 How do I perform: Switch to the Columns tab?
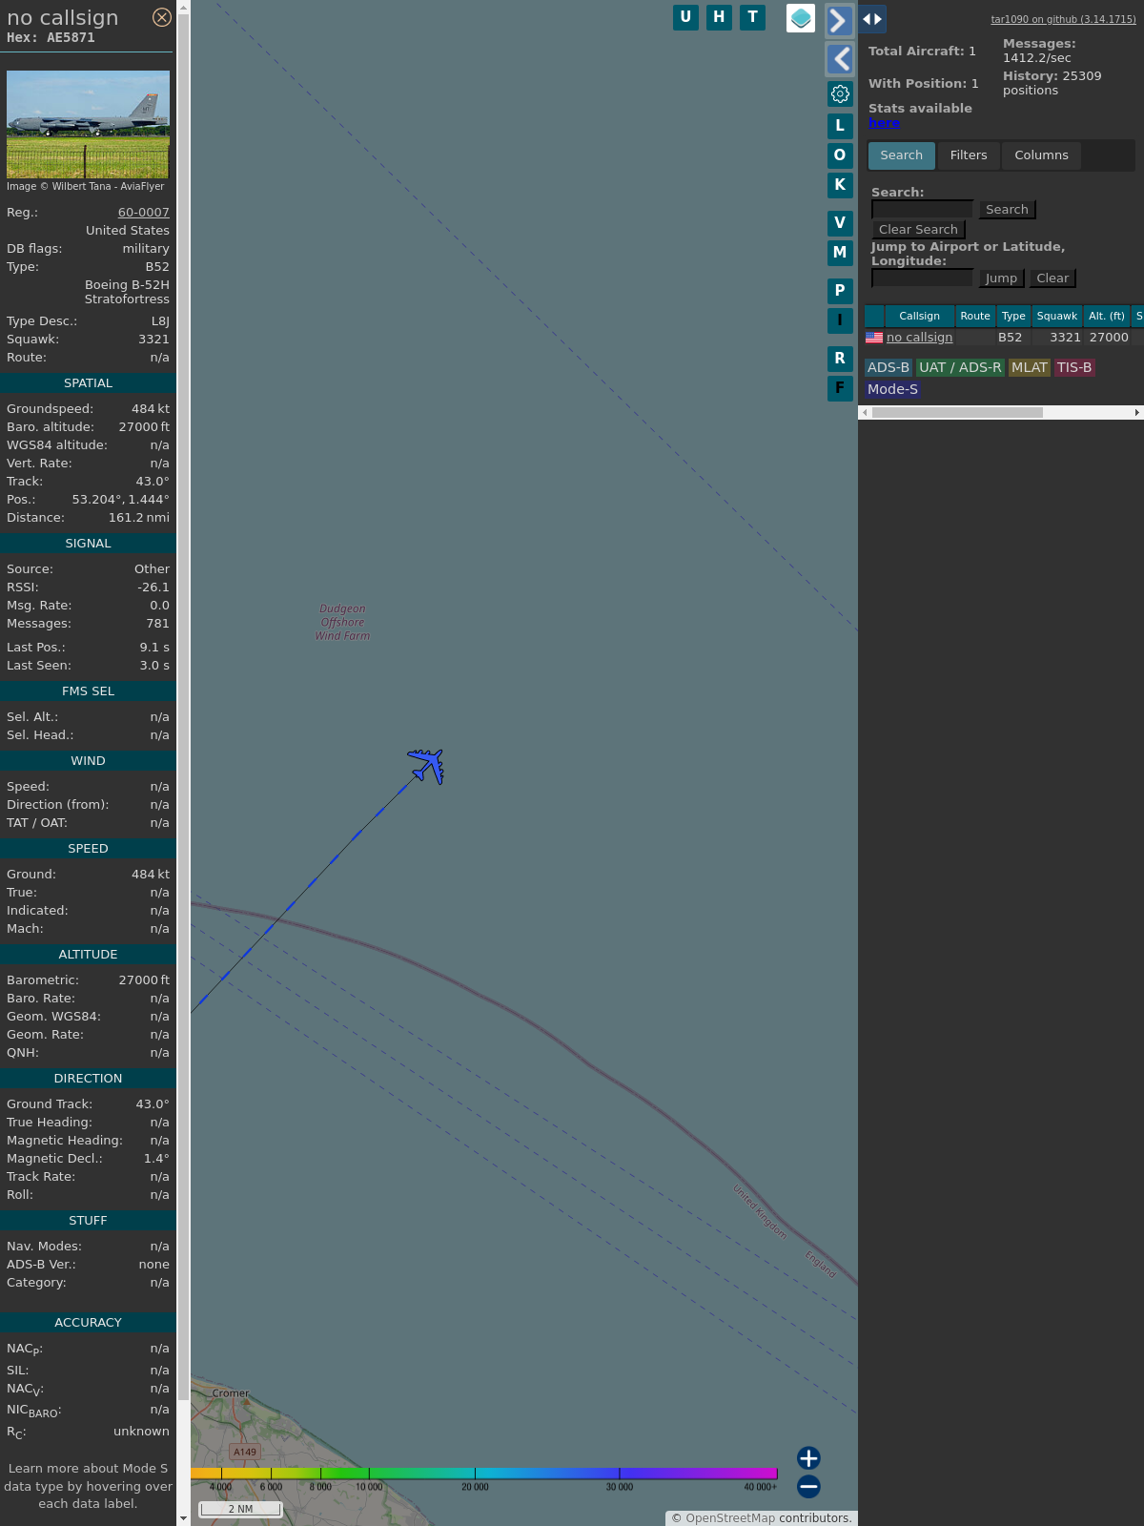click(x=1041, y=155)
